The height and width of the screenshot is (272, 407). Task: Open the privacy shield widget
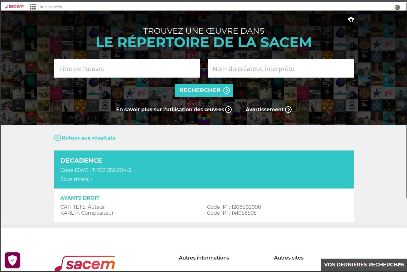(12, 260)
